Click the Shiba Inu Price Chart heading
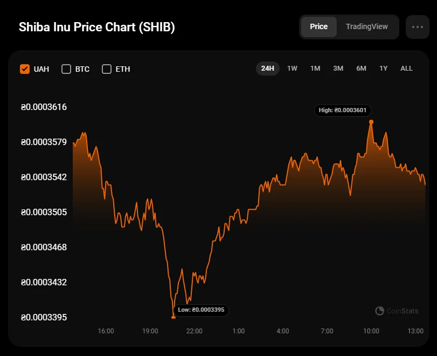Screen dimensions: 437x356 coord(97,28)
